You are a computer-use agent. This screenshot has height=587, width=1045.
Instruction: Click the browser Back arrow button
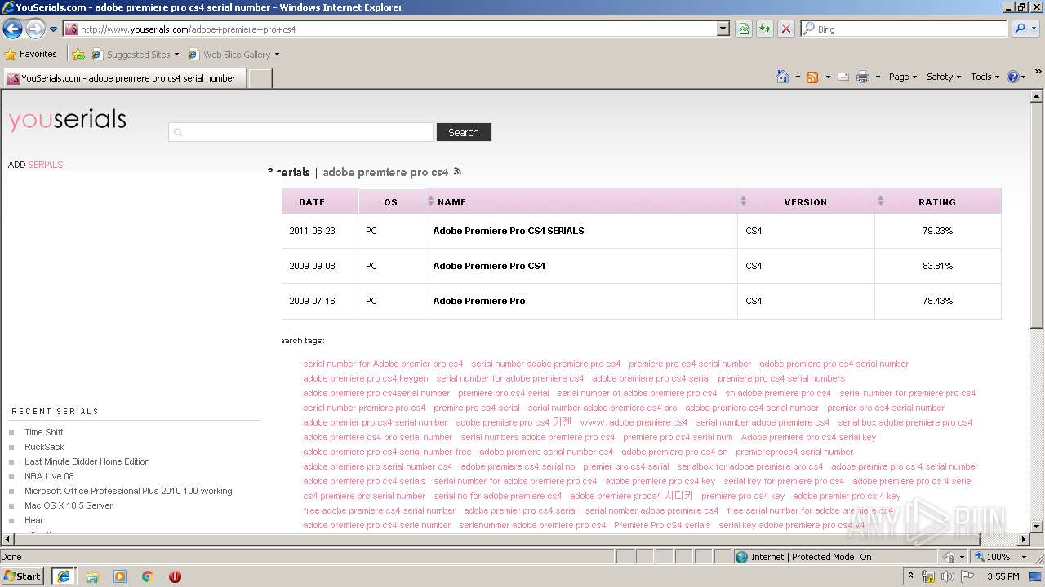point(12,29)
